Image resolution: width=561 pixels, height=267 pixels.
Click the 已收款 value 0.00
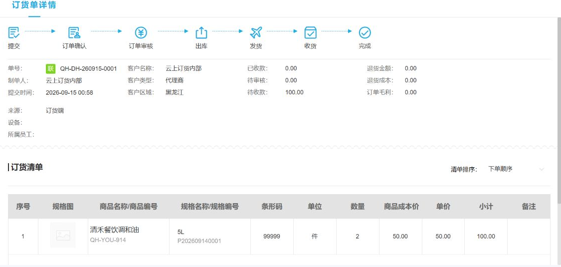[291, 68]
